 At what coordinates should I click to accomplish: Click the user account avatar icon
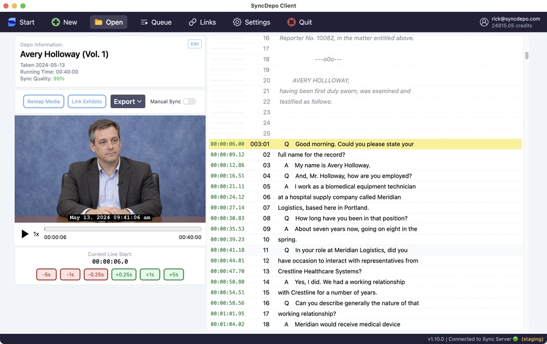pyautogui.click(x=484, y=22)
